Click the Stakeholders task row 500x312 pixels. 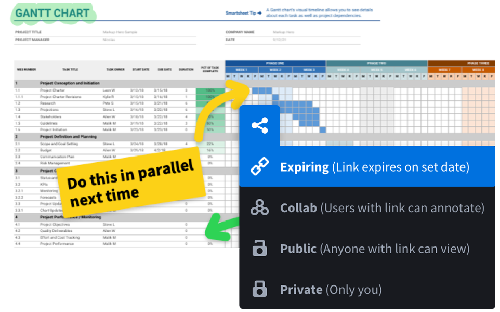coord(120,117)
